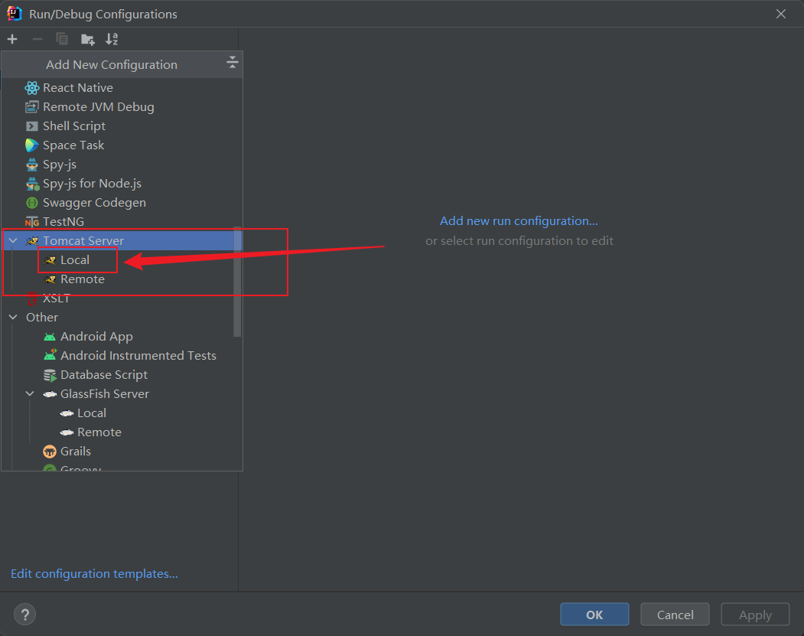The height and width of the screenshot is (636, 804).
Task: Choose Remote under GlassFish Server
Action: (x=99, y=432)
